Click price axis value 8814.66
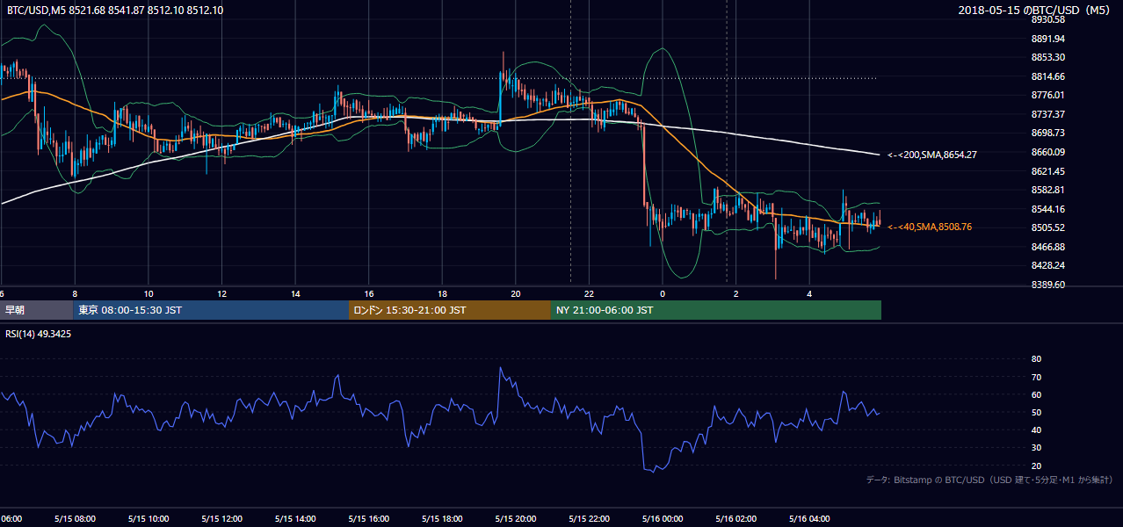Viewport: 1123px width, 527px height. pyautogui.click(x=1047, y=76)
